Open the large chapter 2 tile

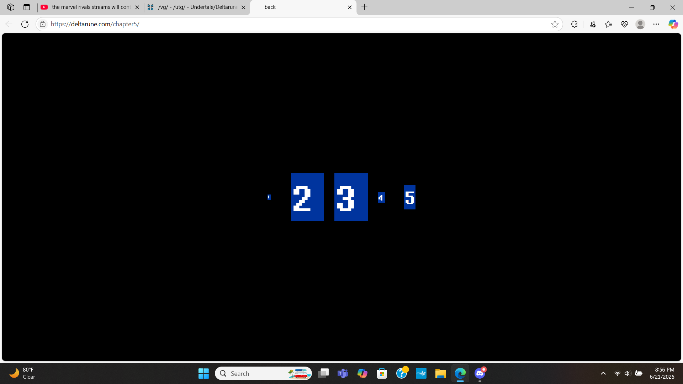click(x=307, y=197)
